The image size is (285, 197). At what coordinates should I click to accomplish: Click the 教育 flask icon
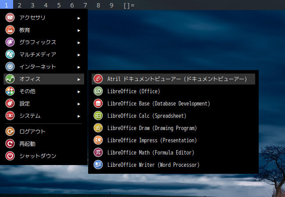(10, 30)
